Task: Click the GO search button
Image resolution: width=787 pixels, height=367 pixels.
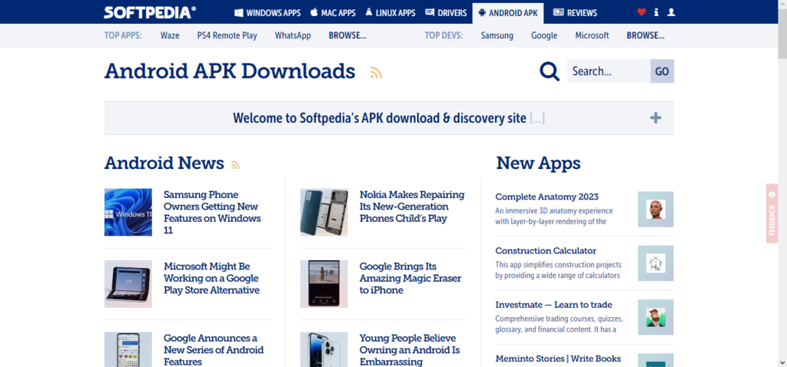Action: (662, 71)
